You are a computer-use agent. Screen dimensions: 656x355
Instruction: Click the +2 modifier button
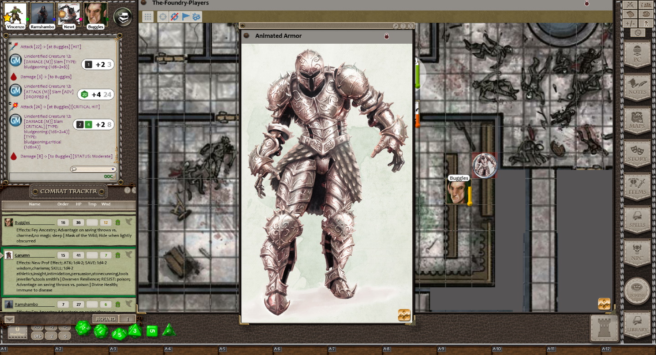51,328
